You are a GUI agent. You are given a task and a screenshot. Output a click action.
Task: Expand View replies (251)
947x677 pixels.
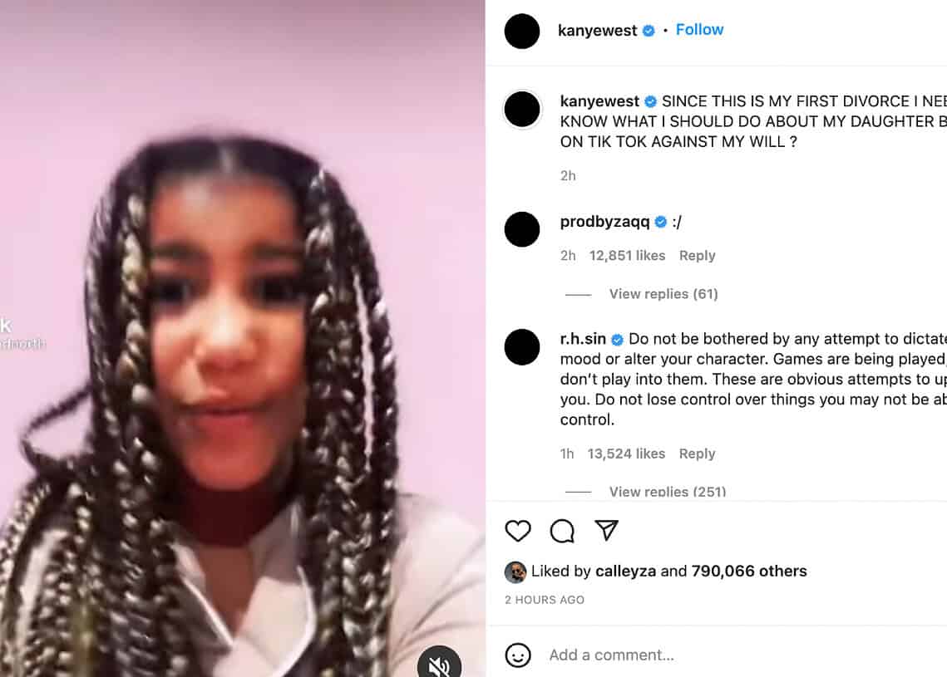(668, 491)
